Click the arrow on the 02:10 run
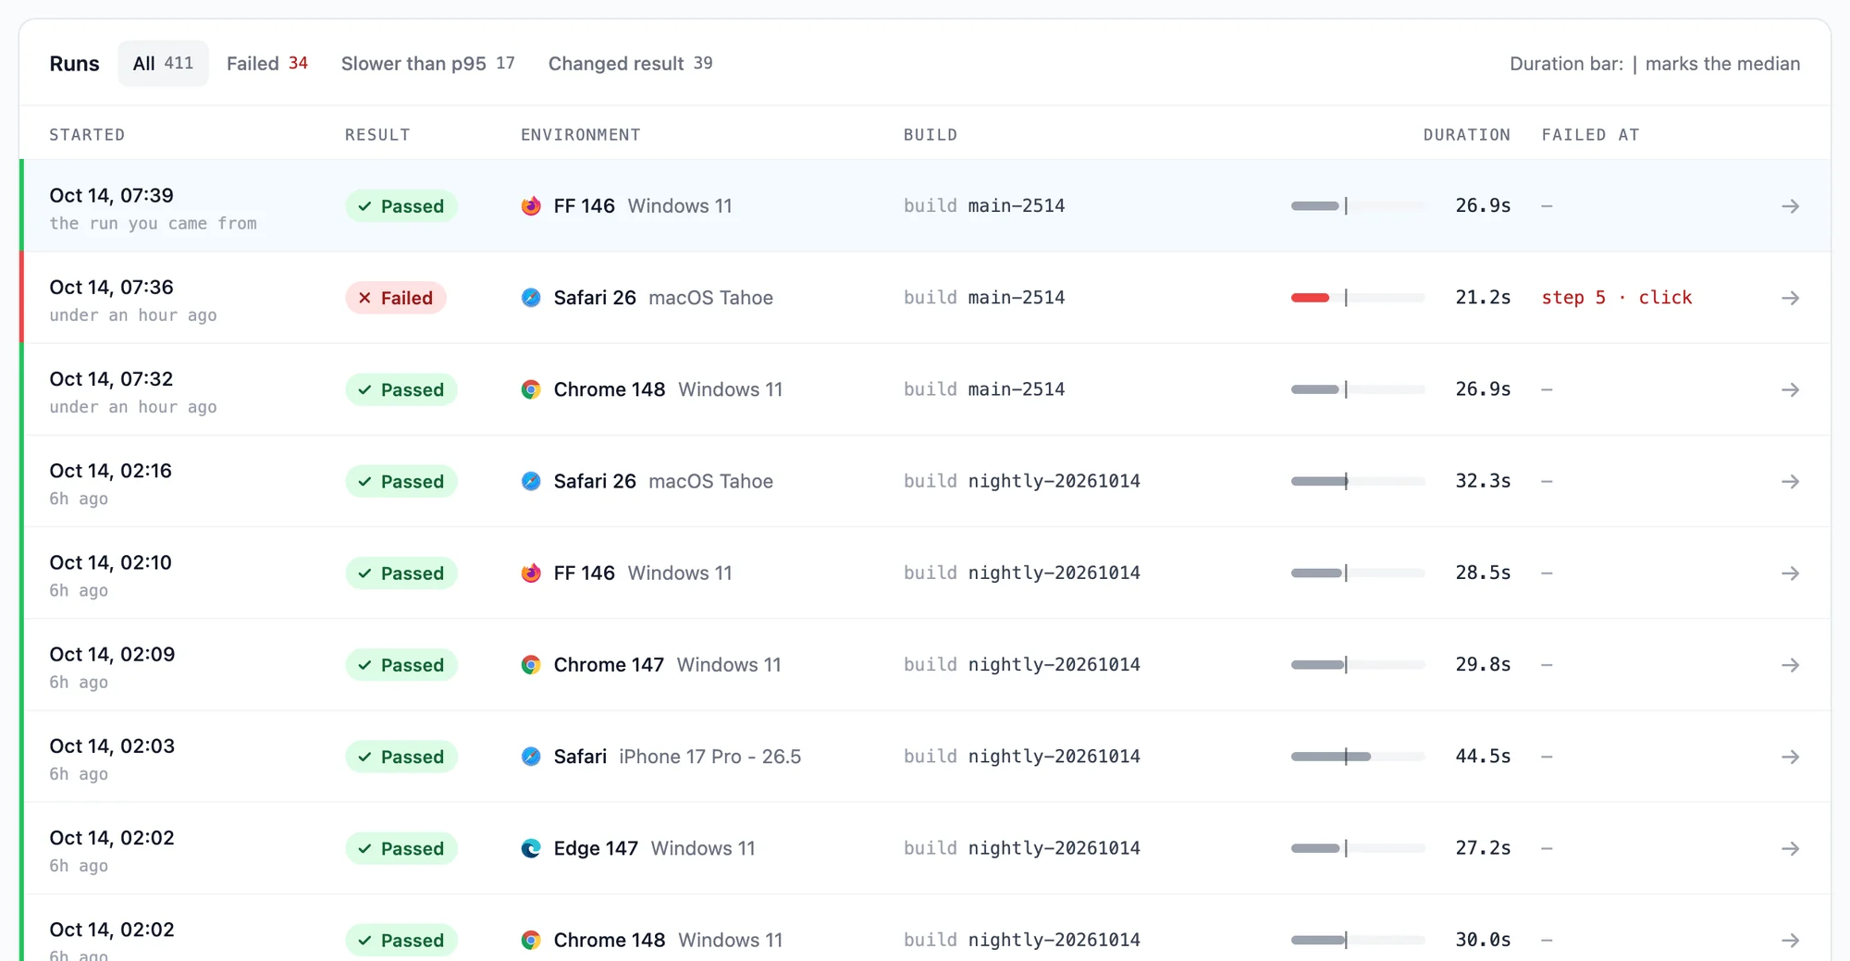1850x961 pixels. 1790,573
